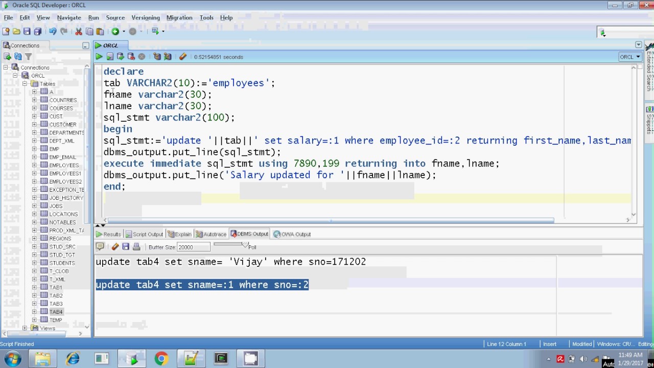Click the Run Script icon in the worksheet toolbar
This screenshot has height=368, width=654.
click(x=110, y=57)
